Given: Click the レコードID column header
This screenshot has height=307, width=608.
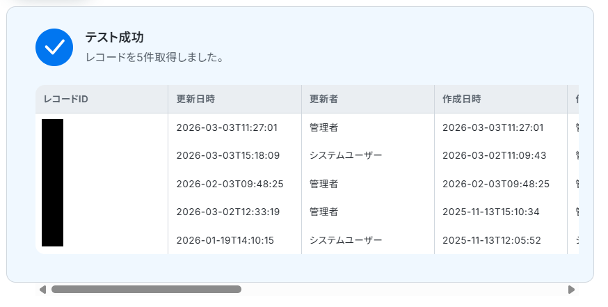Looking at the screenshot, I should coord(66,100).
